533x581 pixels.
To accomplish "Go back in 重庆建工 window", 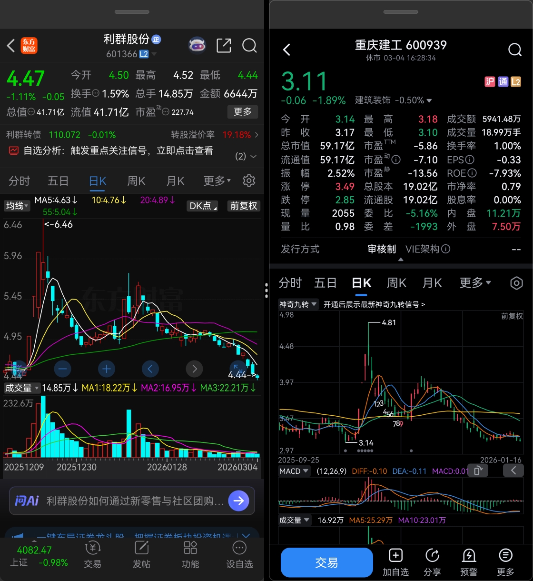I will pyautogui.click(x=286, y=50).
